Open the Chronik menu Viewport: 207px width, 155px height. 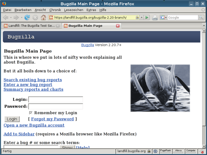(x=55, y=10)
